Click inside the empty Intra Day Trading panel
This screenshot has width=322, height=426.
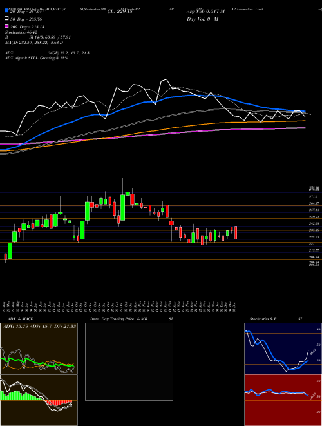(129, 361)
